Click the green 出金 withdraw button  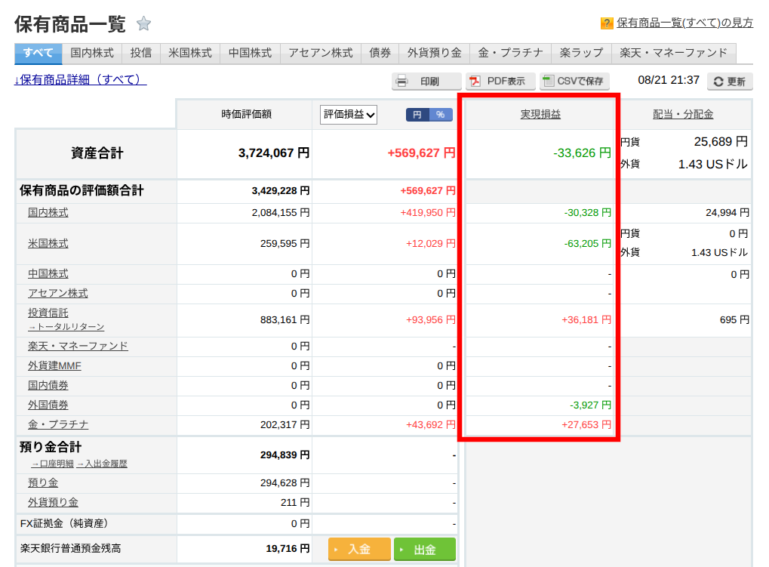click(x=425, y=550)
